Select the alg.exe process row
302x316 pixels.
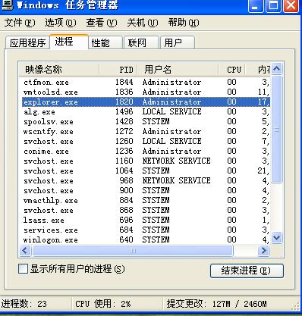pos(146,111)
